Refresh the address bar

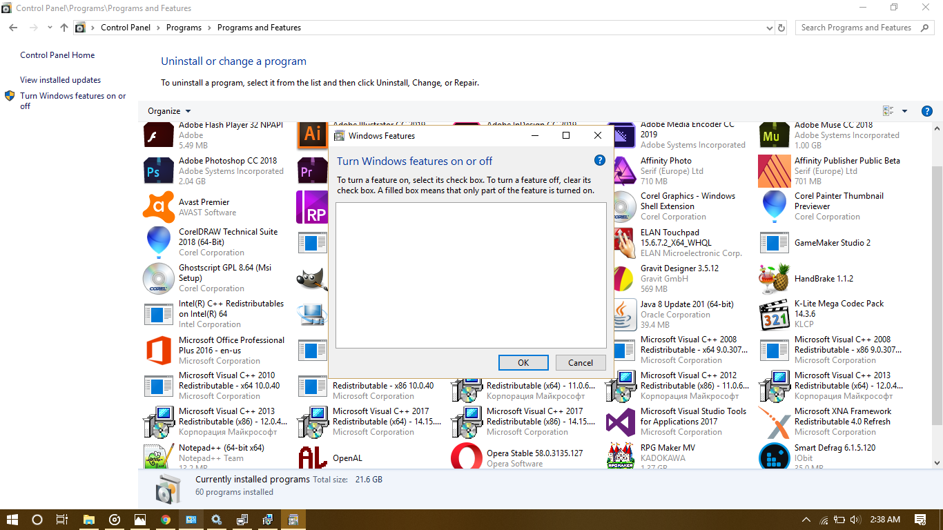(x=781, y=28)
